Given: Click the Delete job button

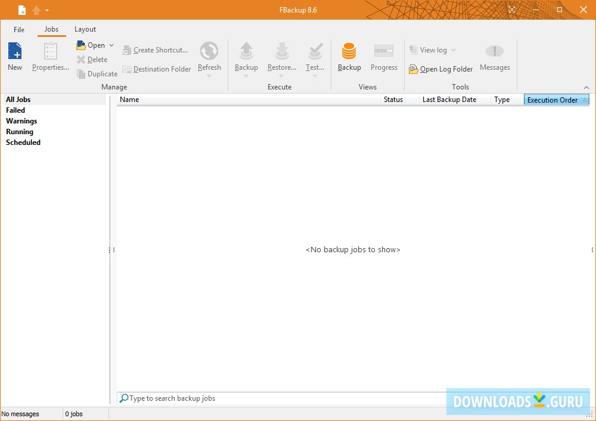Looking at the screenshot, I should 92,59.
